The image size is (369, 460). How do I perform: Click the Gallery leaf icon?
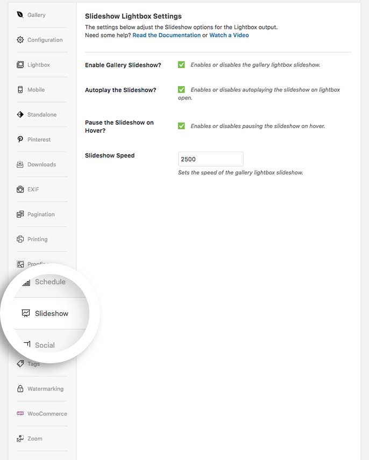[20, 15]
